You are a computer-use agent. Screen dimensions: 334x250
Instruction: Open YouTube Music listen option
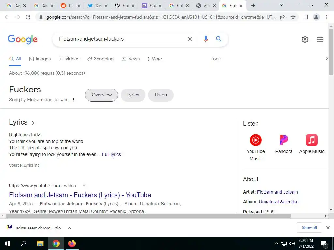256,147
